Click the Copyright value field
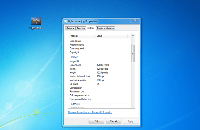The width and height of the screenshot is (200, 130). pyautogui.click(x=112, y=52)
